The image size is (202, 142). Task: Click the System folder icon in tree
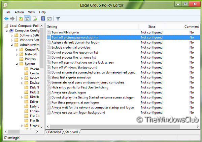tap(21, 64)
